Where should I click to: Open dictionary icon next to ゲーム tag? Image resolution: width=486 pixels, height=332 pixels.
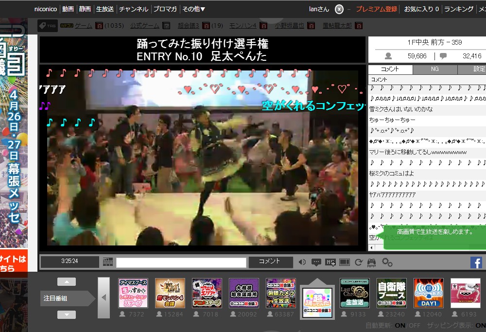(x=99, y=26)
